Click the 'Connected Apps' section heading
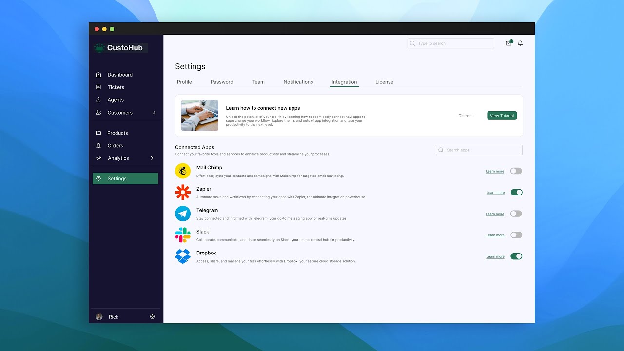 click(x=195, y=147)
